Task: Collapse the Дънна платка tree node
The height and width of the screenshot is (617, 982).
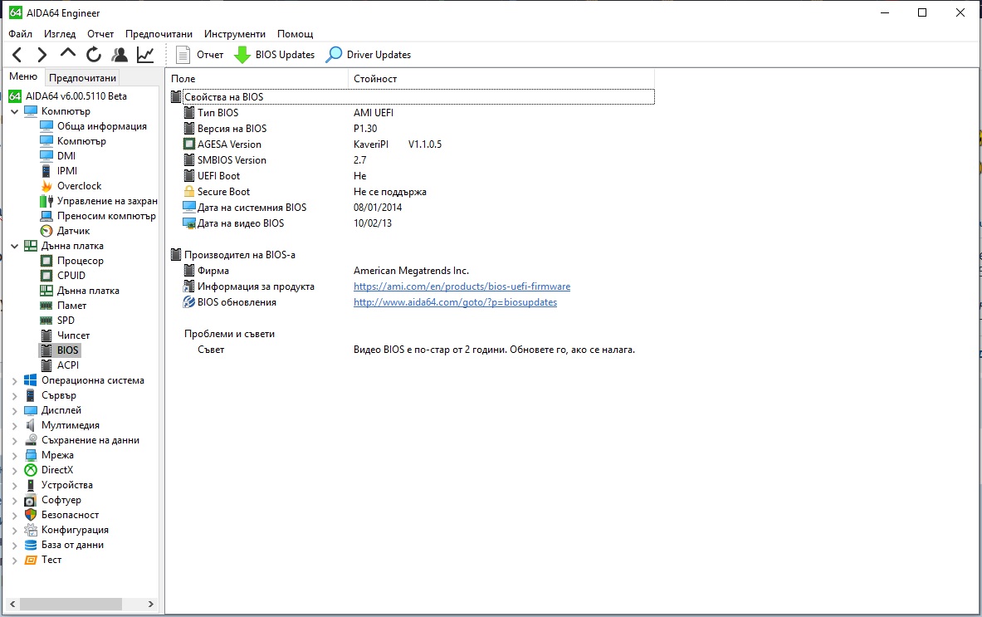Action: (14, 246)
